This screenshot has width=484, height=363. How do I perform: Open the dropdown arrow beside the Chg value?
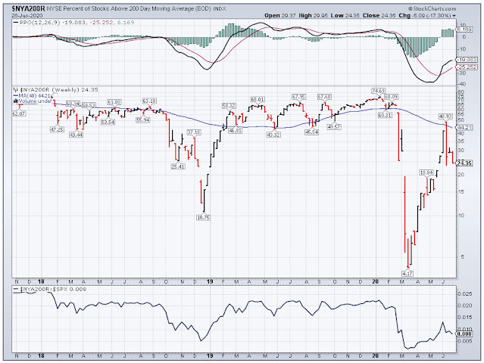[454, 16]
